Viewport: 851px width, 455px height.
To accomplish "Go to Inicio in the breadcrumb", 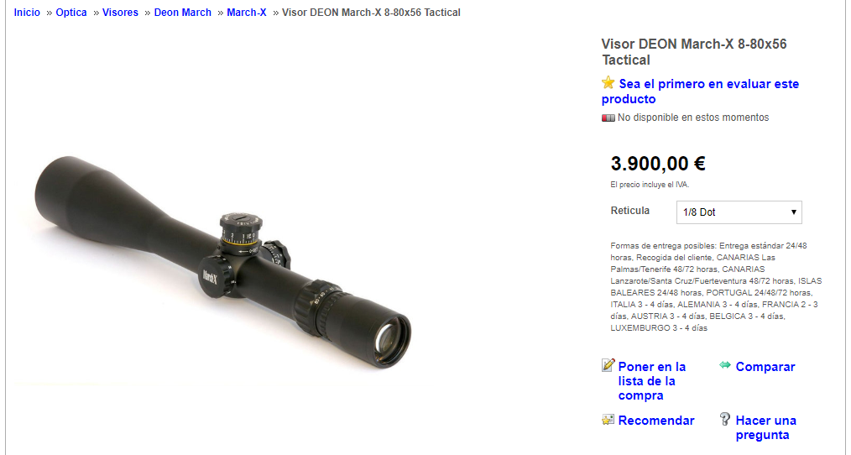I will [x=27, y=13].
